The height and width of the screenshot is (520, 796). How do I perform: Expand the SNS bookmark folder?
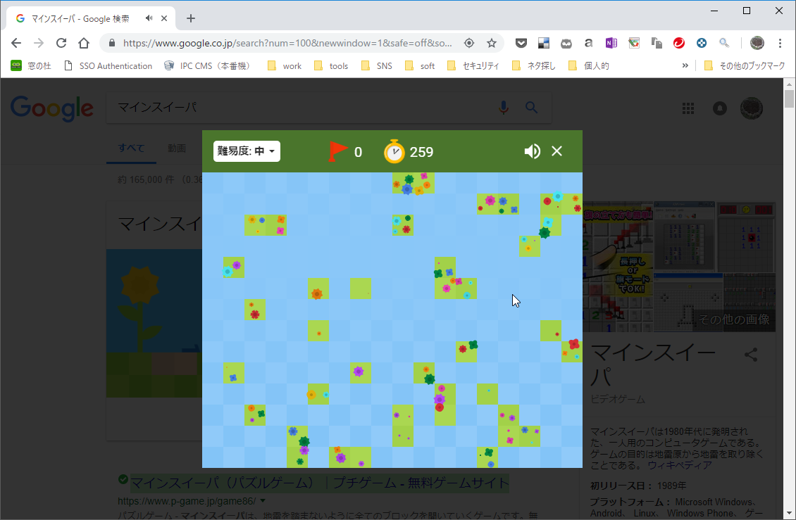pyautogui.click(x=377, y=65)
